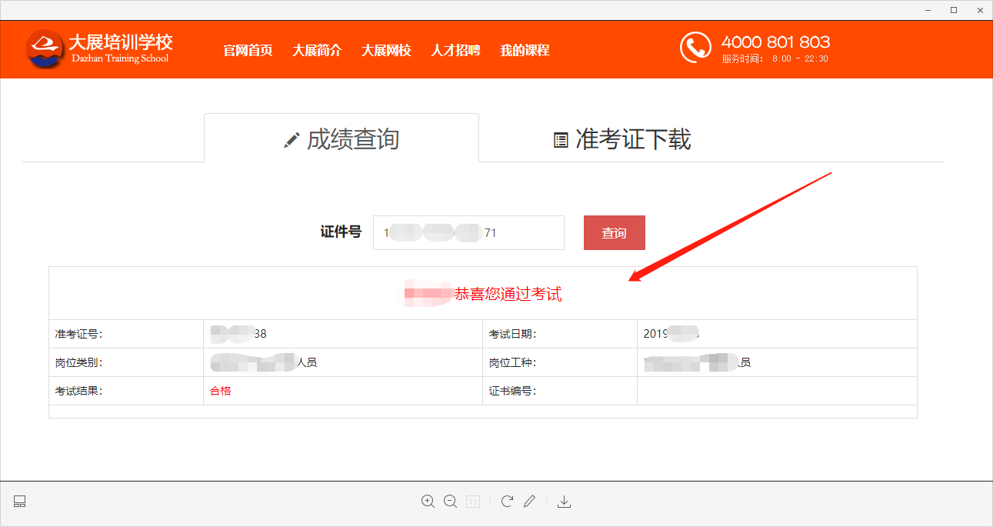Open the 准考证下载 tab
This screenshot has height=527, width=993.
point(622,139)
